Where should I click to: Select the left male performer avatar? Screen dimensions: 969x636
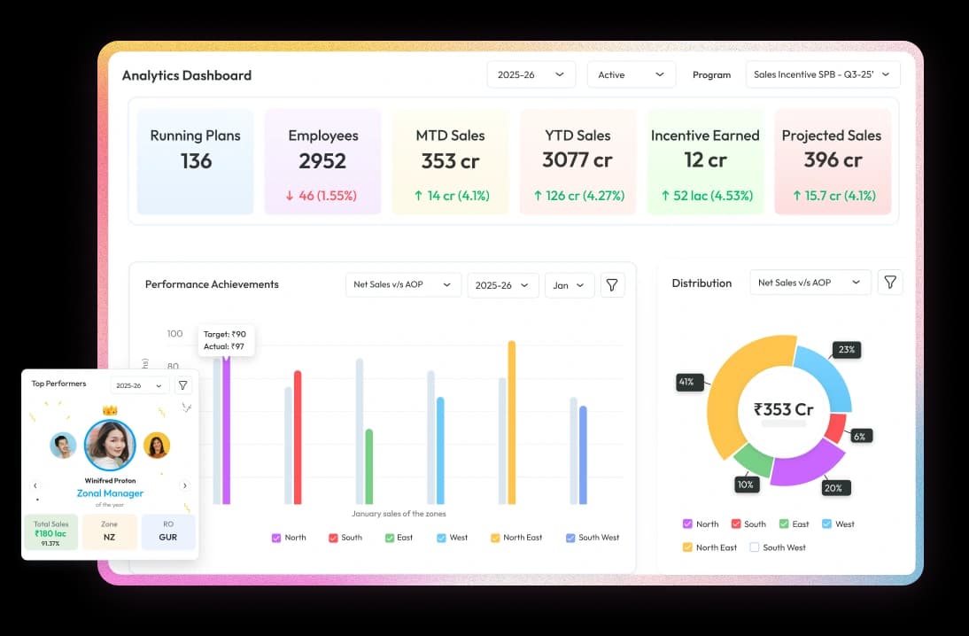(63, 445)
